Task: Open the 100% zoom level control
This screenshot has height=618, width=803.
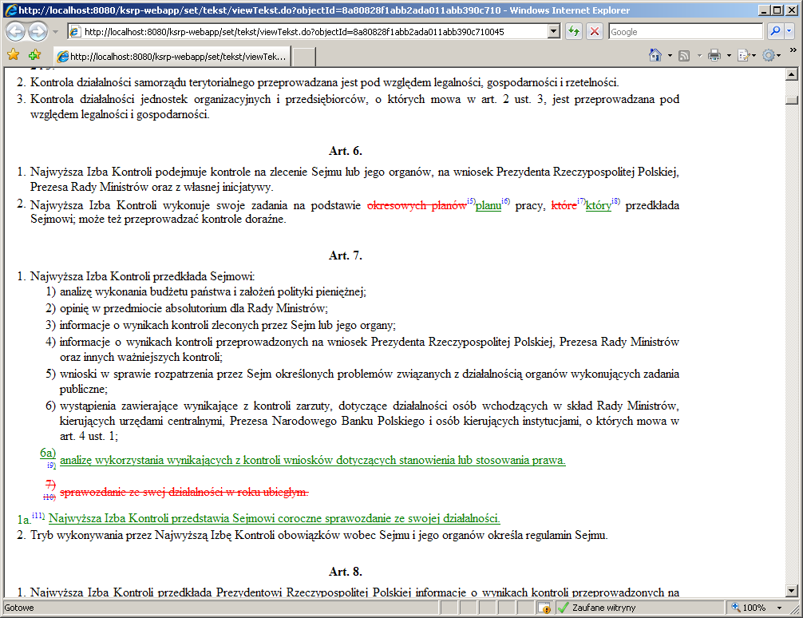Action: click(x=749, y=608)
